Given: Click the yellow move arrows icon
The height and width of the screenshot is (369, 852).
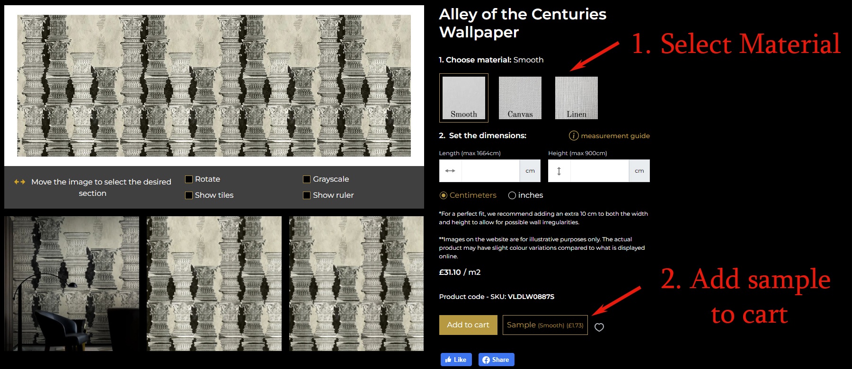Looking at the screenshot, I should pos(19,182).
